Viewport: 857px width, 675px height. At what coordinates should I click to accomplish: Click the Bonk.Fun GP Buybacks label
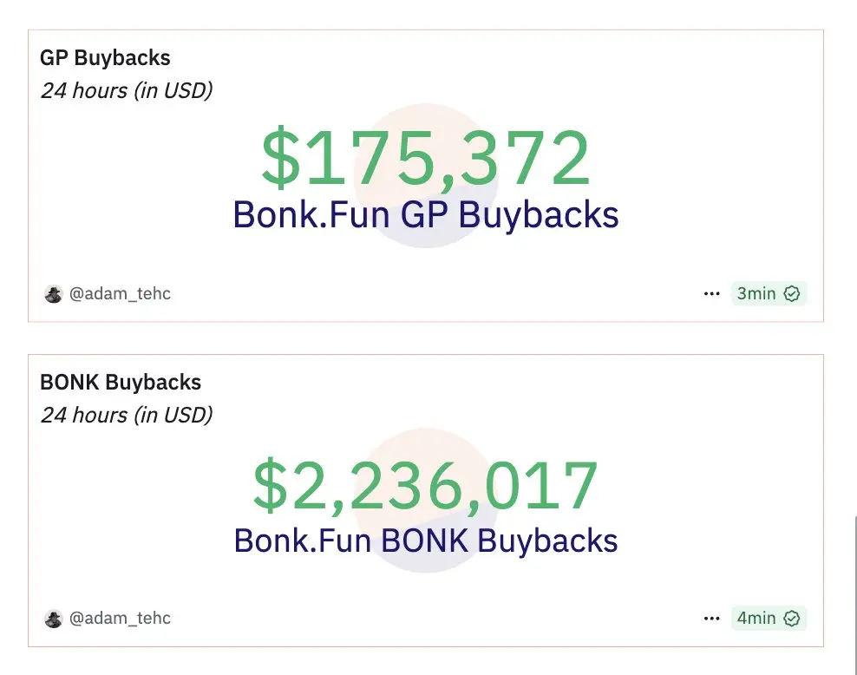coord(426,214)
